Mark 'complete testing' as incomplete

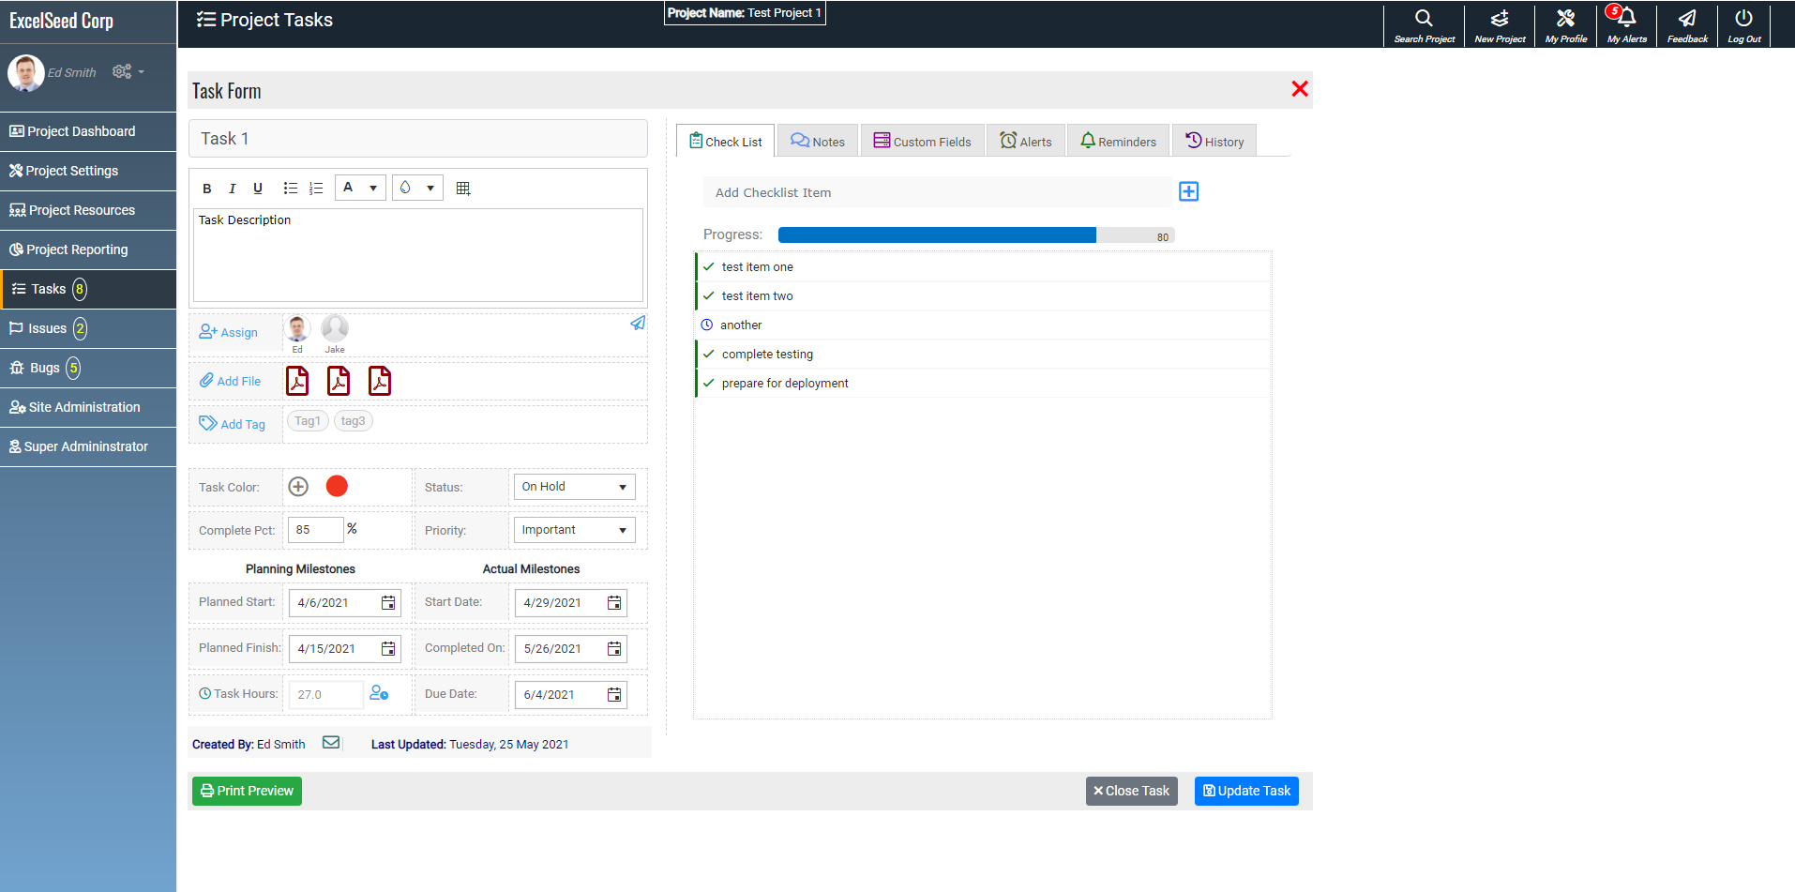[706, 354]
